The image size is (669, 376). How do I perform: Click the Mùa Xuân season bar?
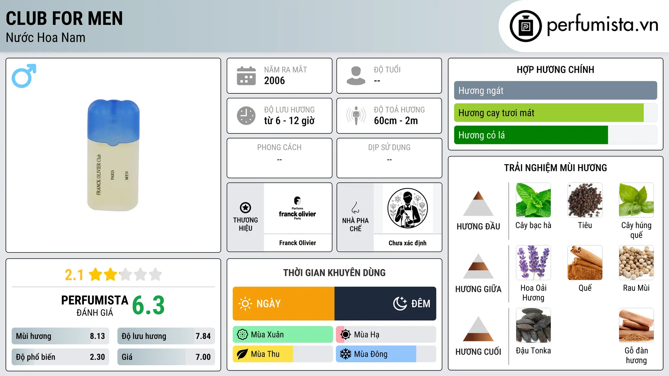(283, 335)
